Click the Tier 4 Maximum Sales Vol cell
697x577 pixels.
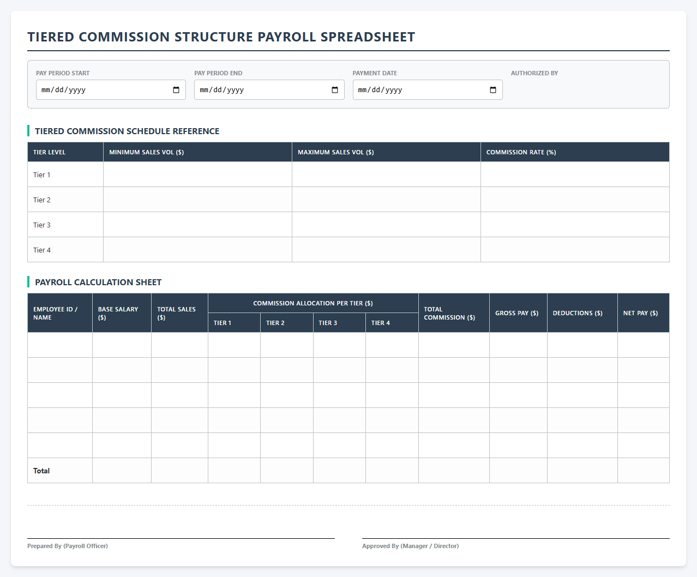tap(386, 250)
